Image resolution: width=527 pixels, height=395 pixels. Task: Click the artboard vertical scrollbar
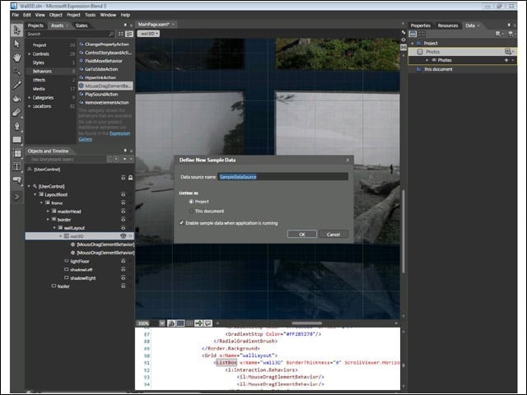coord(403,232)
